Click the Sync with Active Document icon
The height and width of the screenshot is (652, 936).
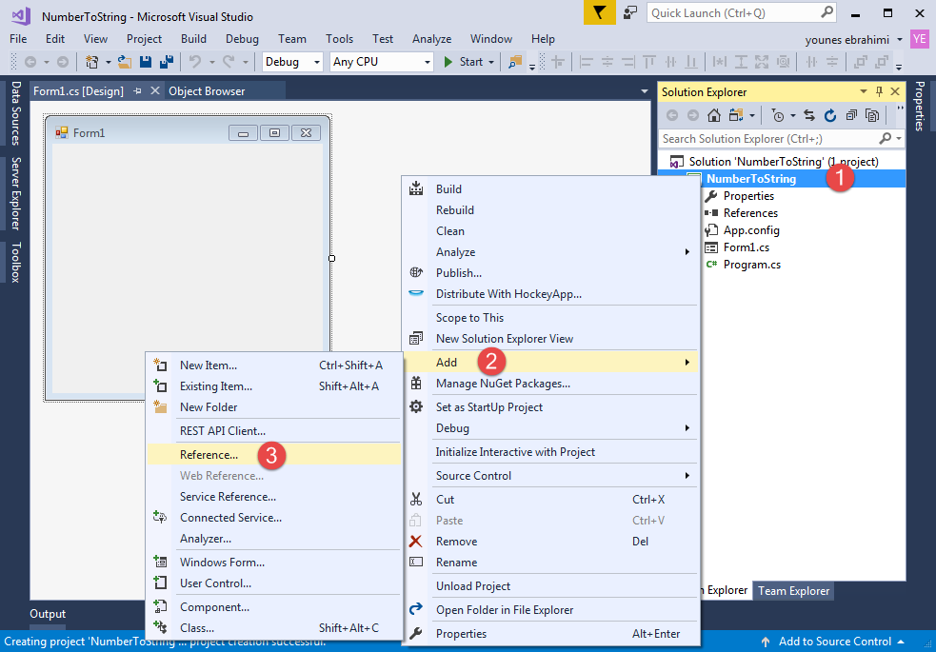point(808,115)
